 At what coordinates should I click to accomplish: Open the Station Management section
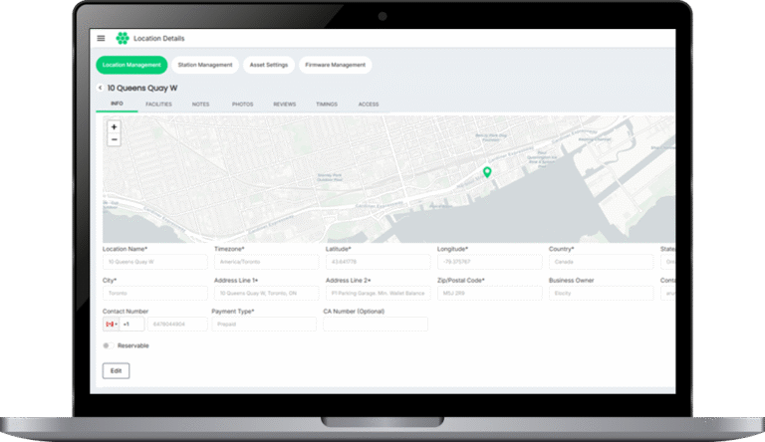(x=205, y=65)
